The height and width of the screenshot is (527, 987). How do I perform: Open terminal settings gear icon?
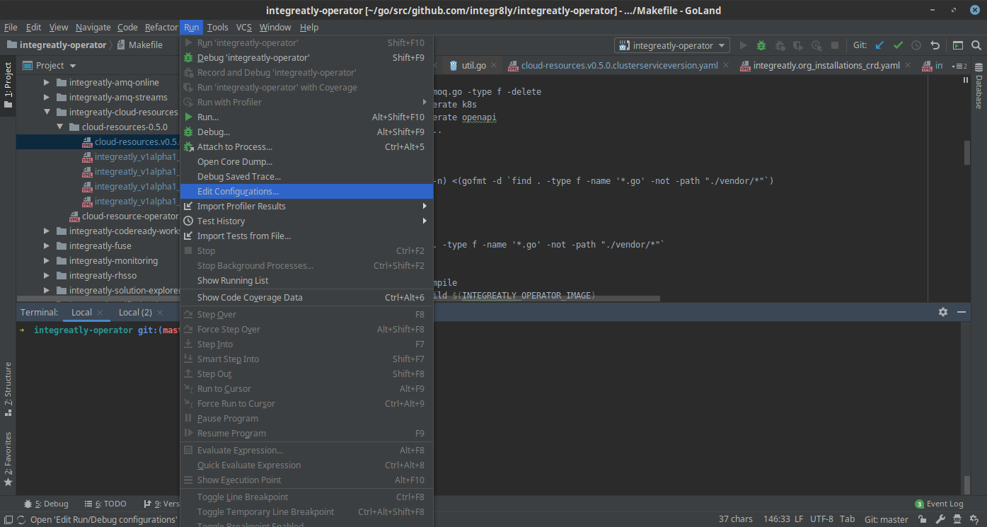tap(942, 312)
